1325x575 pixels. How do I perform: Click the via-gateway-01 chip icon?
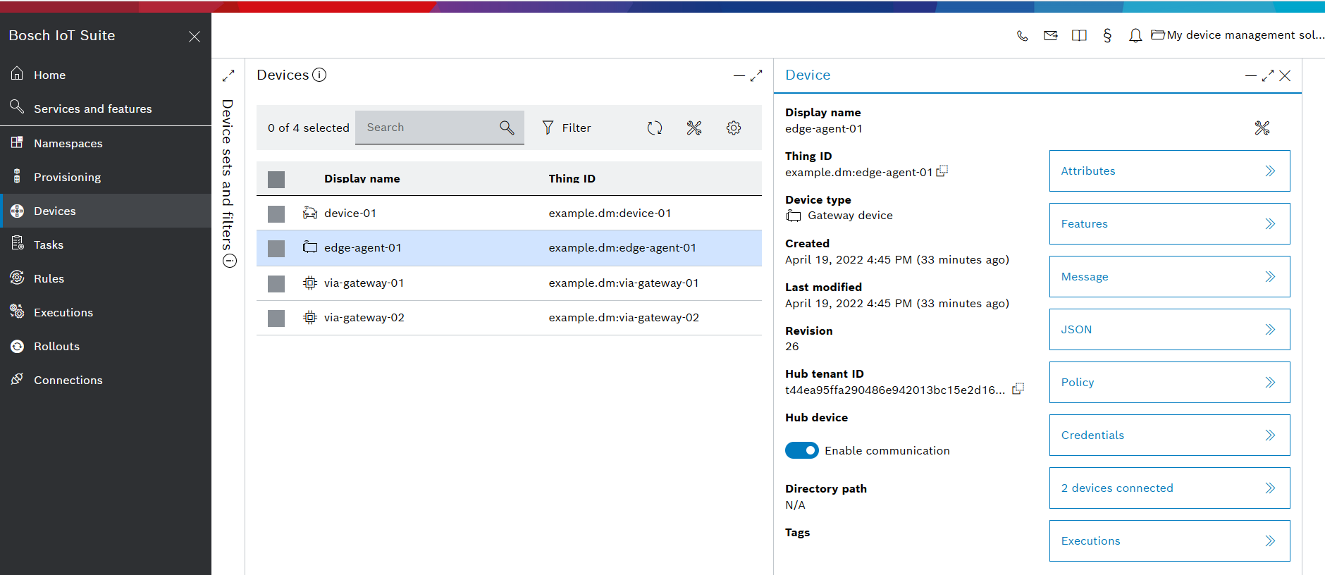(310, 283)
